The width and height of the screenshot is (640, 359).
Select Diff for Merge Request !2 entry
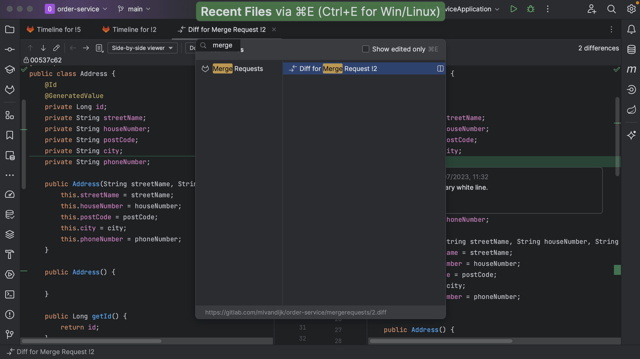coord(338,69)
